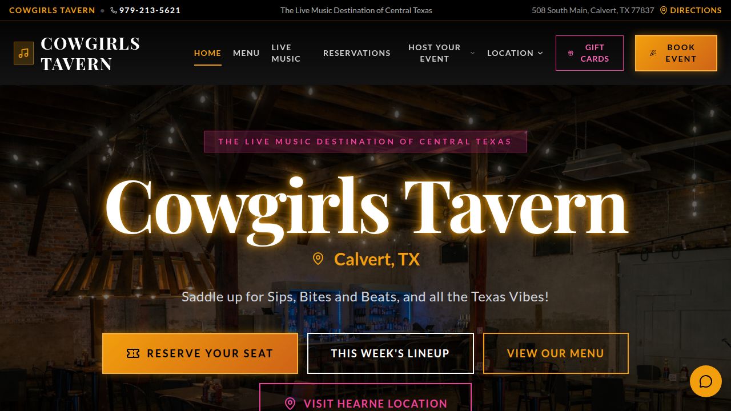The width and height of the screenshot is (731, 411).
Task: Click the Gift Cards button label
Action: 595,53
